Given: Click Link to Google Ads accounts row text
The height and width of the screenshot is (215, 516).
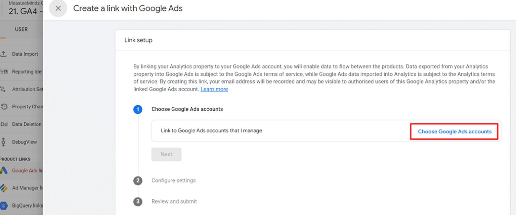Looking at the screenshot, I should [x=211, y=130].
